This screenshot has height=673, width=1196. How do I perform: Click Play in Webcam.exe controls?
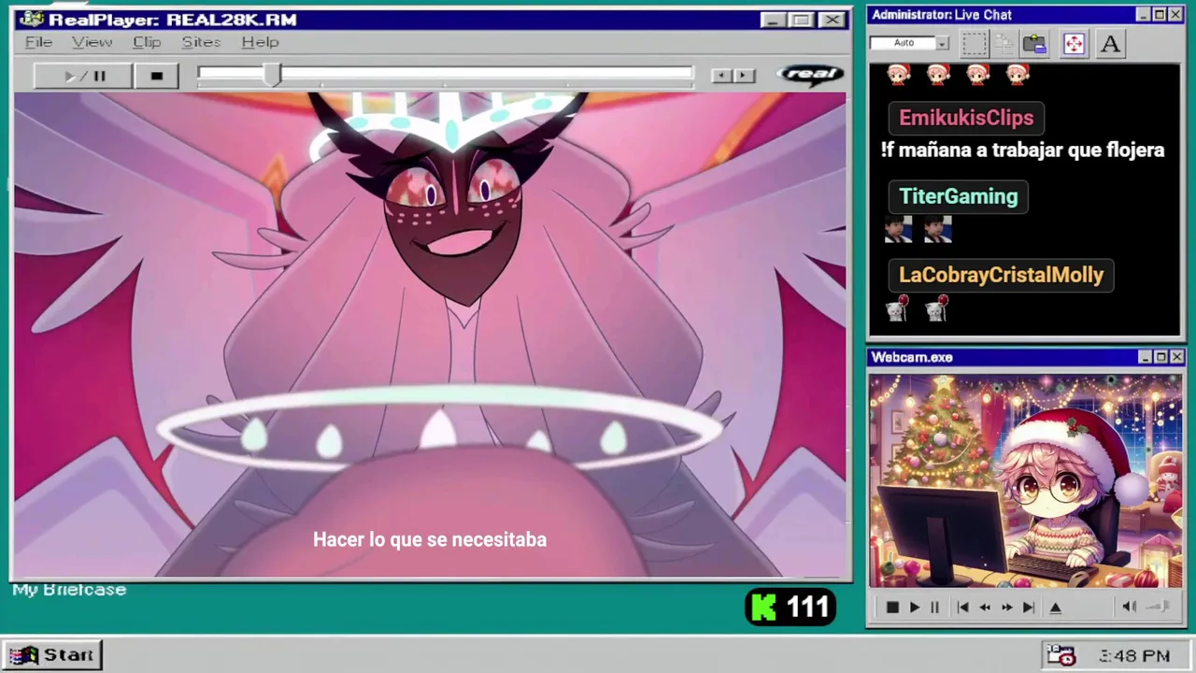point(914,608)
